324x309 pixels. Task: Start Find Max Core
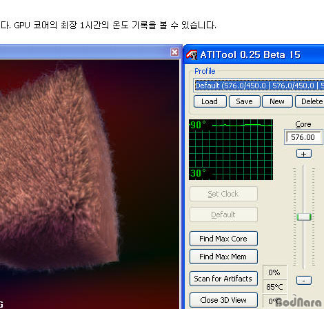coord(223,239)
